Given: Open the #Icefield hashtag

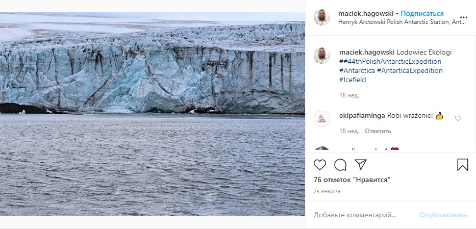Looking at the screenshot, I should pos(353,80).
